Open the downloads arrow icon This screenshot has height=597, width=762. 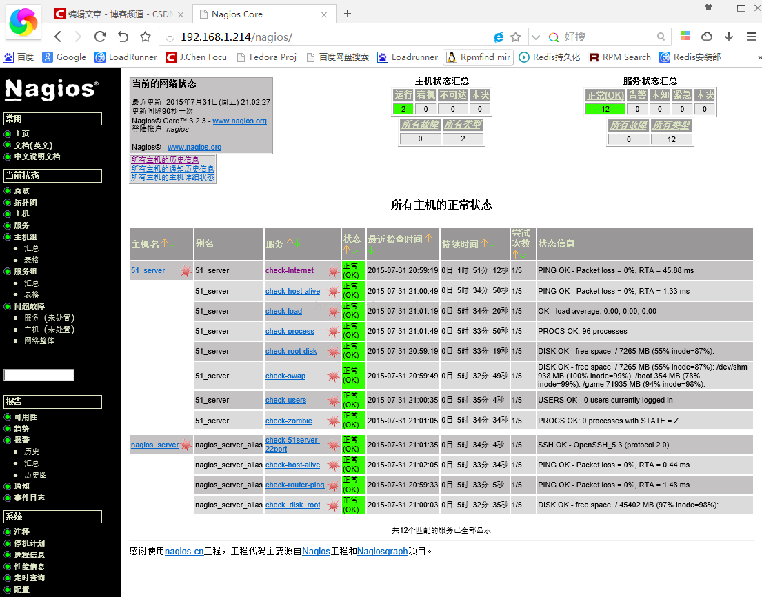[x=728, y=37]
